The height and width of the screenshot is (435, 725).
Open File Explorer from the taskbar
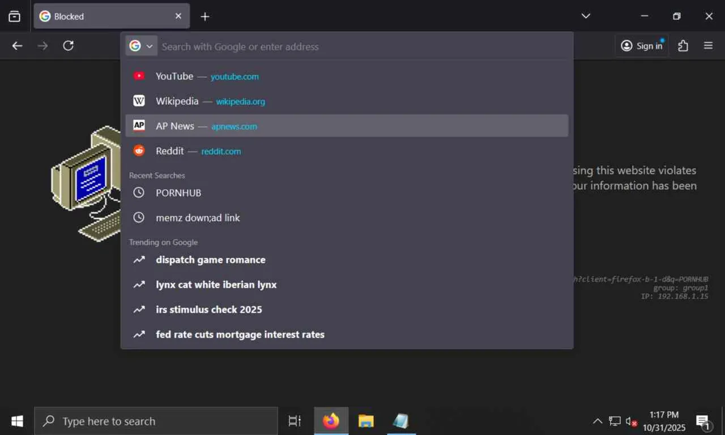pos(366,421)
